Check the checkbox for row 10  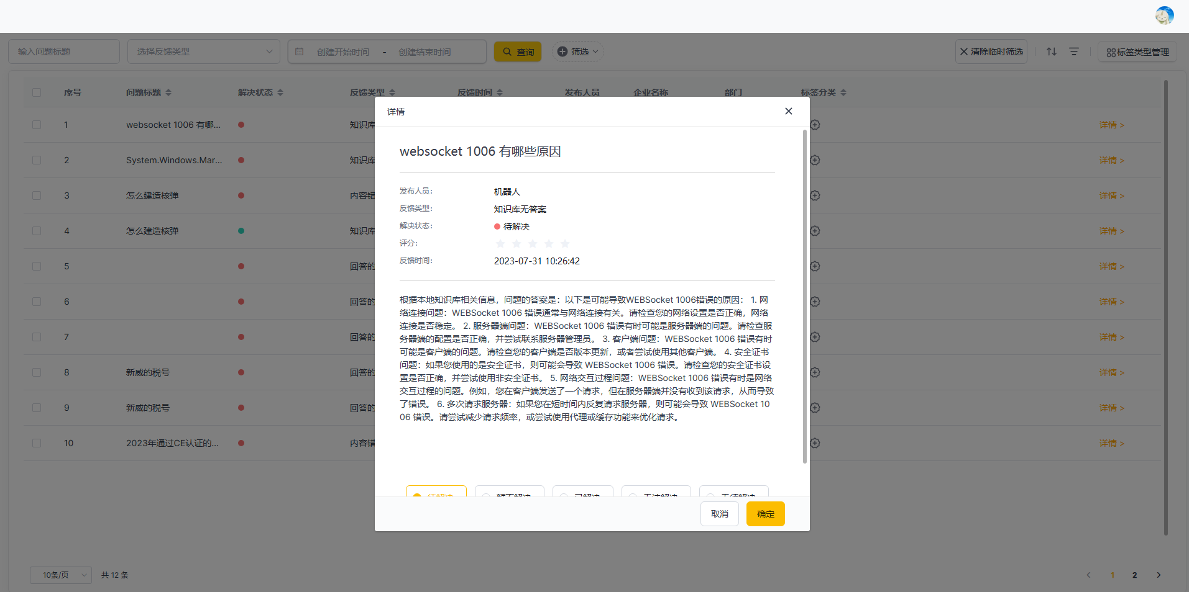37,443
